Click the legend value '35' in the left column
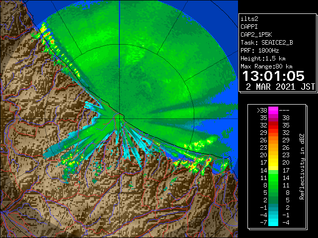This screenshot has height=238, width=318. tap(263, 118)
